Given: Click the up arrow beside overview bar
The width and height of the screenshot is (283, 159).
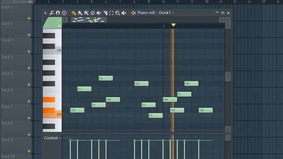Looking at the screenshot, I should click(x=228, y=20).
